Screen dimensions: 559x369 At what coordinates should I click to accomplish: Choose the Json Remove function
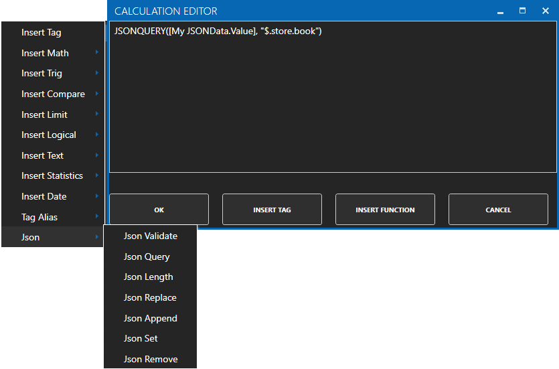point(151,359)
